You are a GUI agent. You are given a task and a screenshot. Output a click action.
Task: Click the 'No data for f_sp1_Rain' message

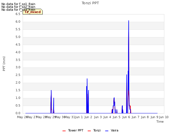coord(18,4)
